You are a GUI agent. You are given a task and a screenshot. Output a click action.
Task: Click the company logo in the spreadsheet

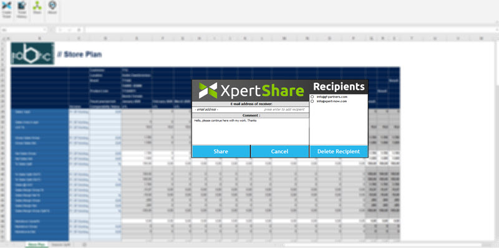[32, 54]
